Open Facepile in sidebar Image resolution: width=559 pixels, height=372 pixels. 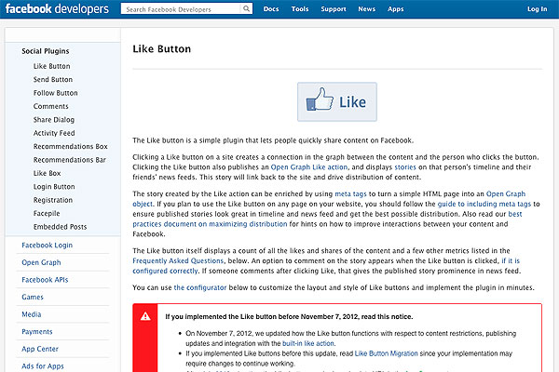click(47, 214)
